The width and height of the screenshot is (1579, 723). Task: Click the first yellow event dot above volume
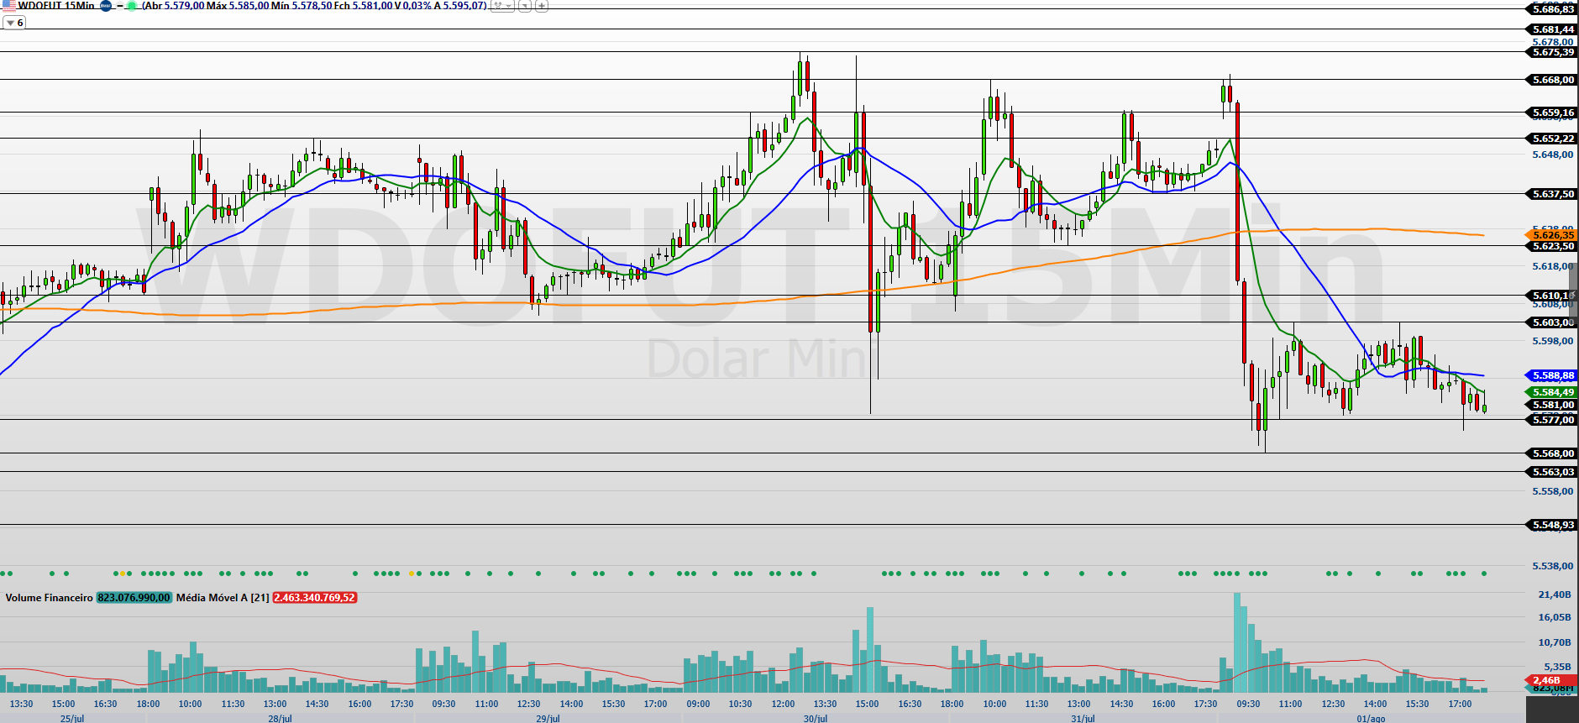[123, 574]
